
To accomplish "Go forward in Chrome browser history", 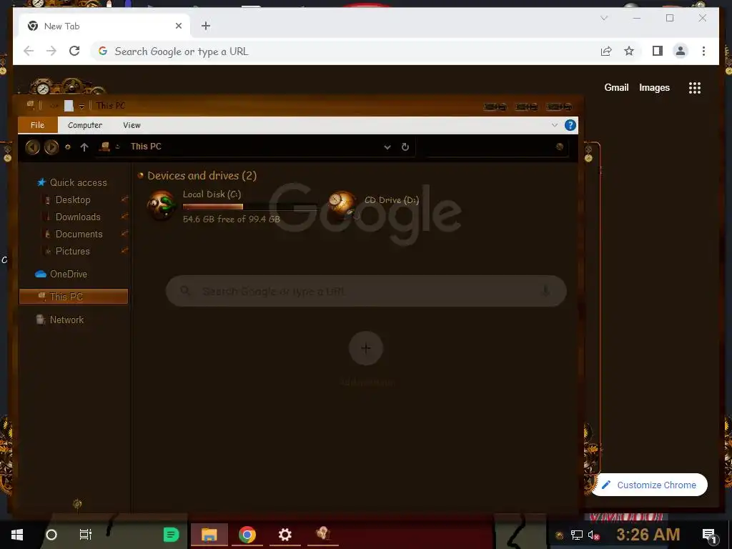I will (51, 51).
